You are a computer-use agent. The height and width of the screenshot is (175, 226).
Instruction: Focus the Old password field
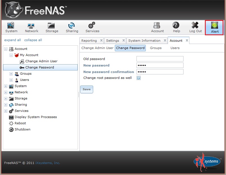click(x=160, y=59)
